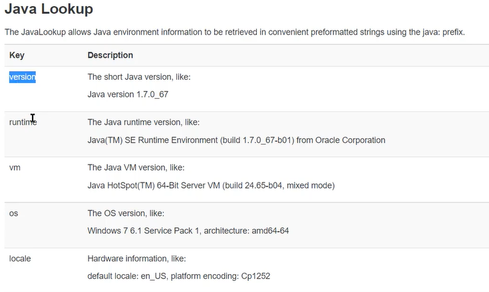Click "The short Java version, like:" text
Viewport: 489px width, 292px height.
coord(139,77)
